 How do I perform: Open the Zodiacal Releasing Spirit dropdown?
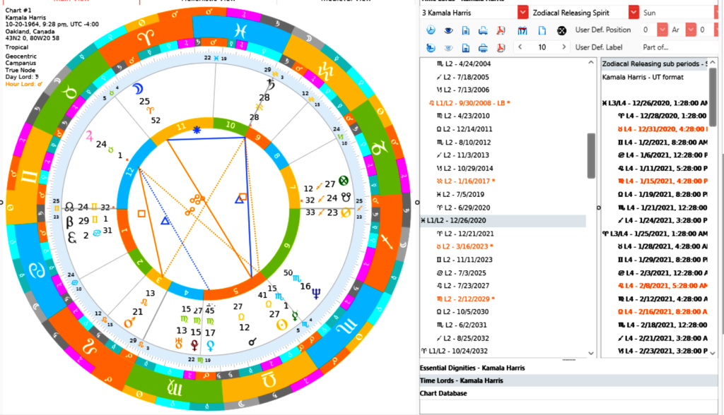[x=633, y=13]
